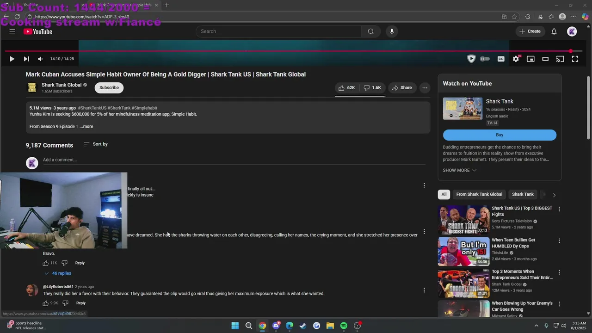Reload the page in the browser
Image resolution: width=592 pixels, height=333 pixels.
coord(17,17)
